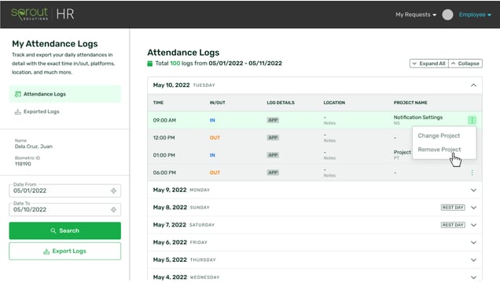Open the Date To calendar picker icon

point(113,210)
